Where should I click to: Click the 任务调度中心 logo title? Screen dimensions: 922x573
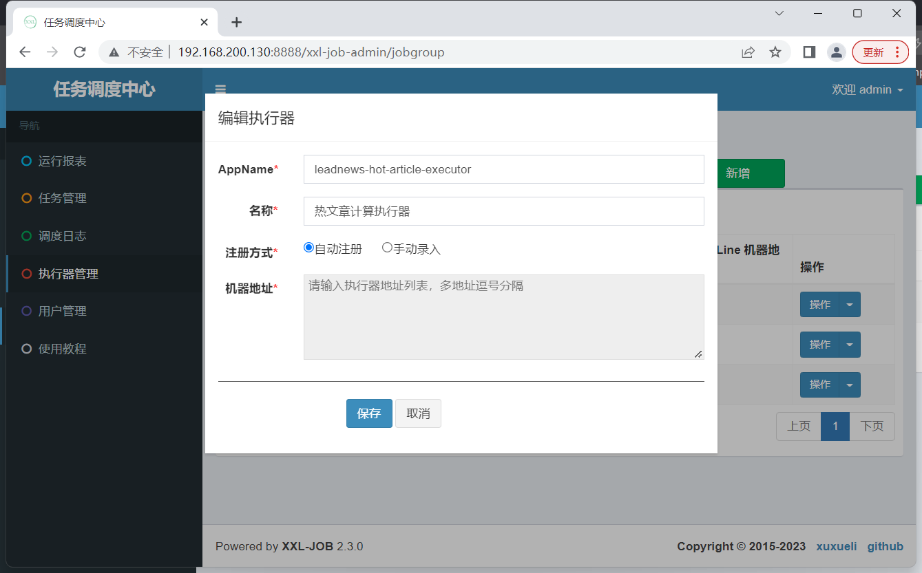tap(104, 89)
